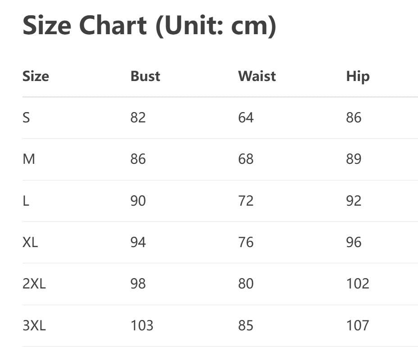Click the 3XL size row label

click(34, 325)
